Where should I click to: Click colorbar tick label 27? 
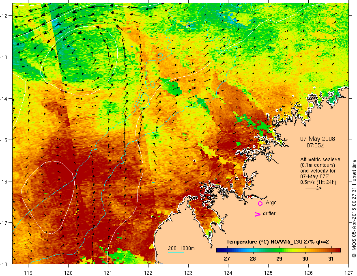click(227, 259)
